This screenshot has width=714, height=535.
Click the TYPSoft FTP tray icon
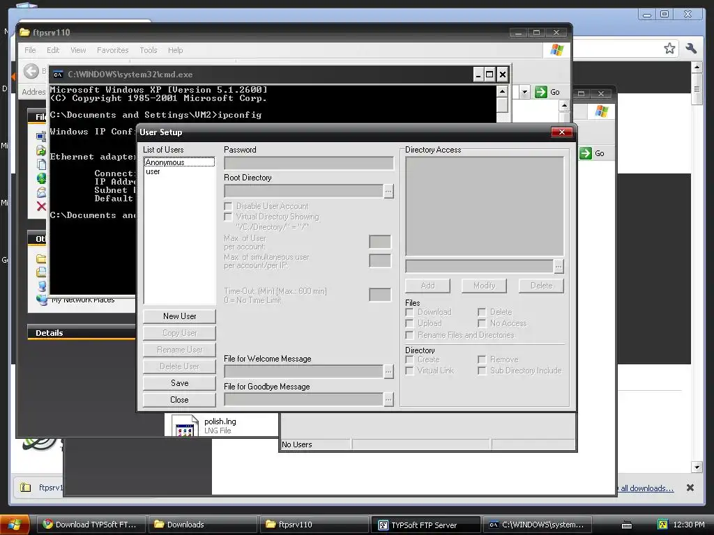tap(663, 525)
